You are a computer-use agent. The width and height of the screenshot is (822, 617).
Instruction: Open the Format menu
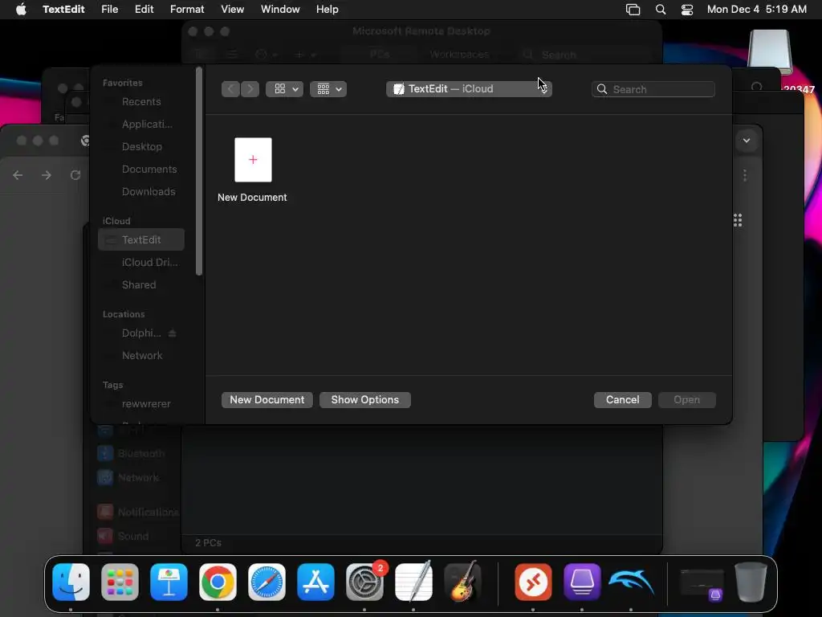[x=187, y=10]
